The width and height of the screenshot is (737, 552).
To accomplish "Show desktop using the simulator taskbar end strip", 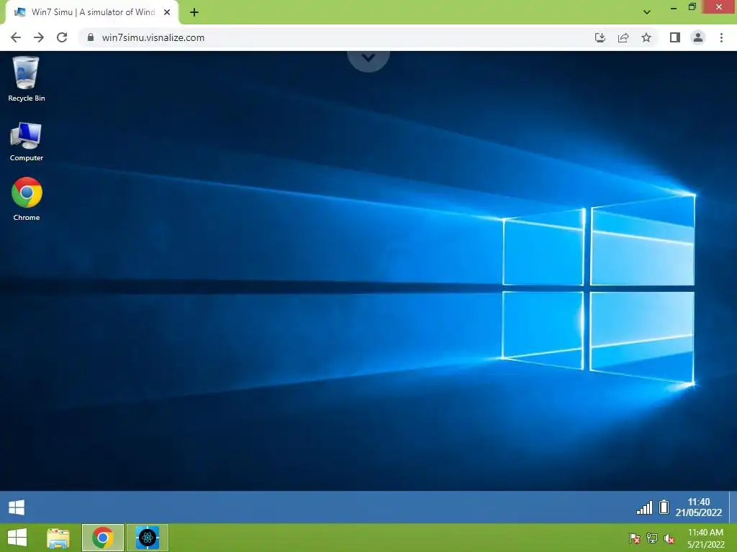I will pos(733,507).
